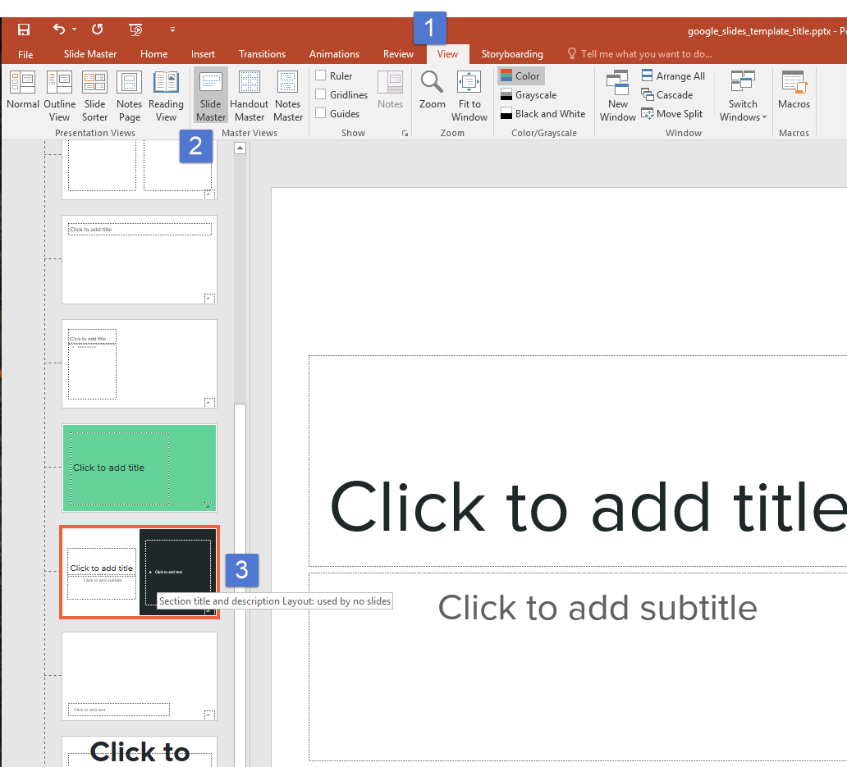Select the Grayscale color mode
Viewport: 847px width, 767px height.
point(528,94)
